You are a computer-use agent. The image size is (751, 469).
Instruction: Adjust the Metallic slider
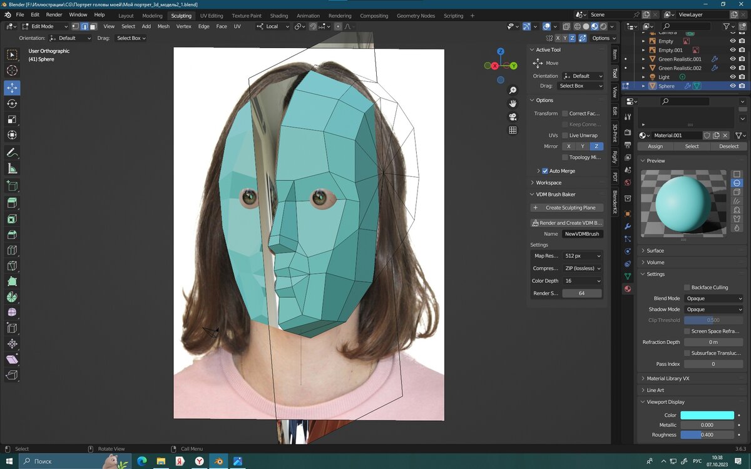click(x=707, y=425)
